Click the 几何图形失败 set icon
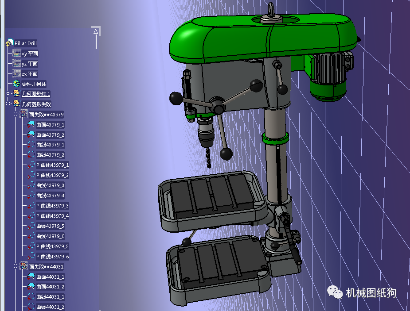410x311 pixels. tap(16, 104)
